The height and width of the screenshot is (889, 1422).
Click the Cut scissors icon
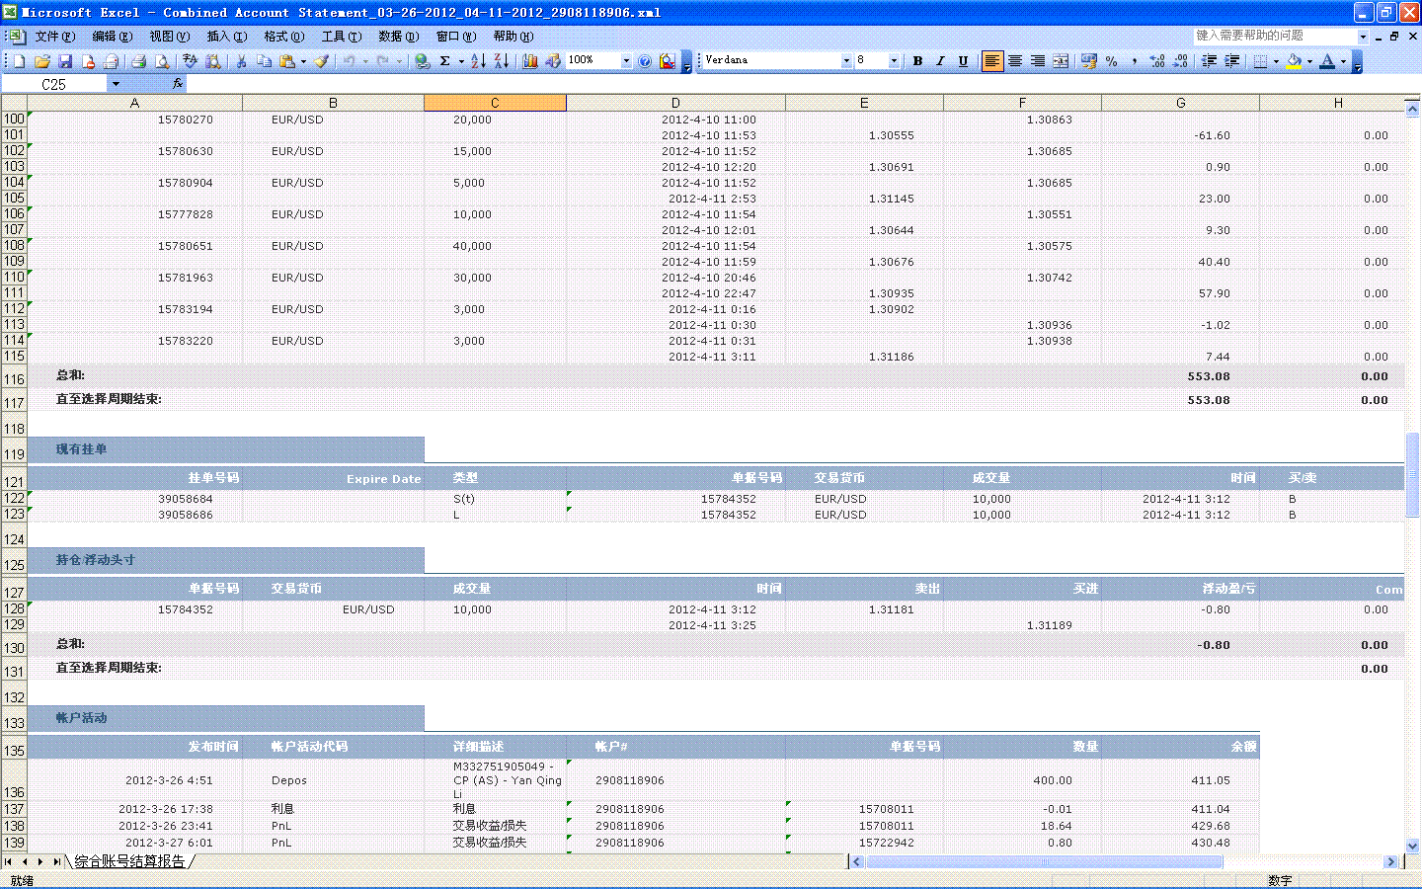pos(241,61)
